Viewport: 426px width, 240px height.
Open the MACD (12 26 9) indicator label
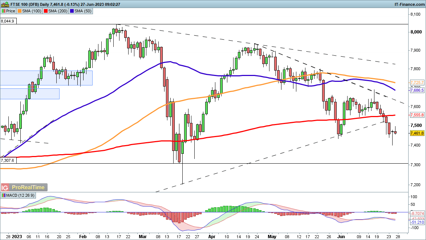20,196
